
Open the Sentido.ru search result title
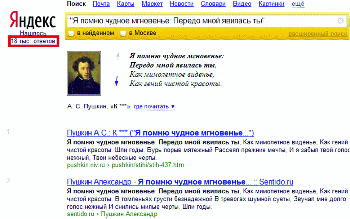click(x=180, y=182)
